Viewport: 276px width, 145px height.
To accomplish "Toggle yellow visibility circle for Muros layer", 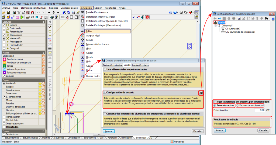I will [x=40, y=100].
